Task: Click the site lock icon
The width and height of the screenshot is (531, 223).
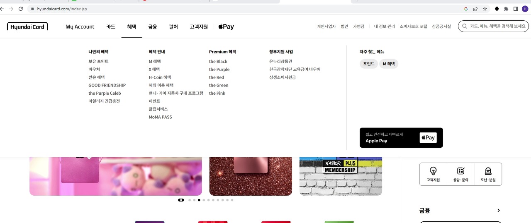Action: pyautogui.click(x=32, y=9)
